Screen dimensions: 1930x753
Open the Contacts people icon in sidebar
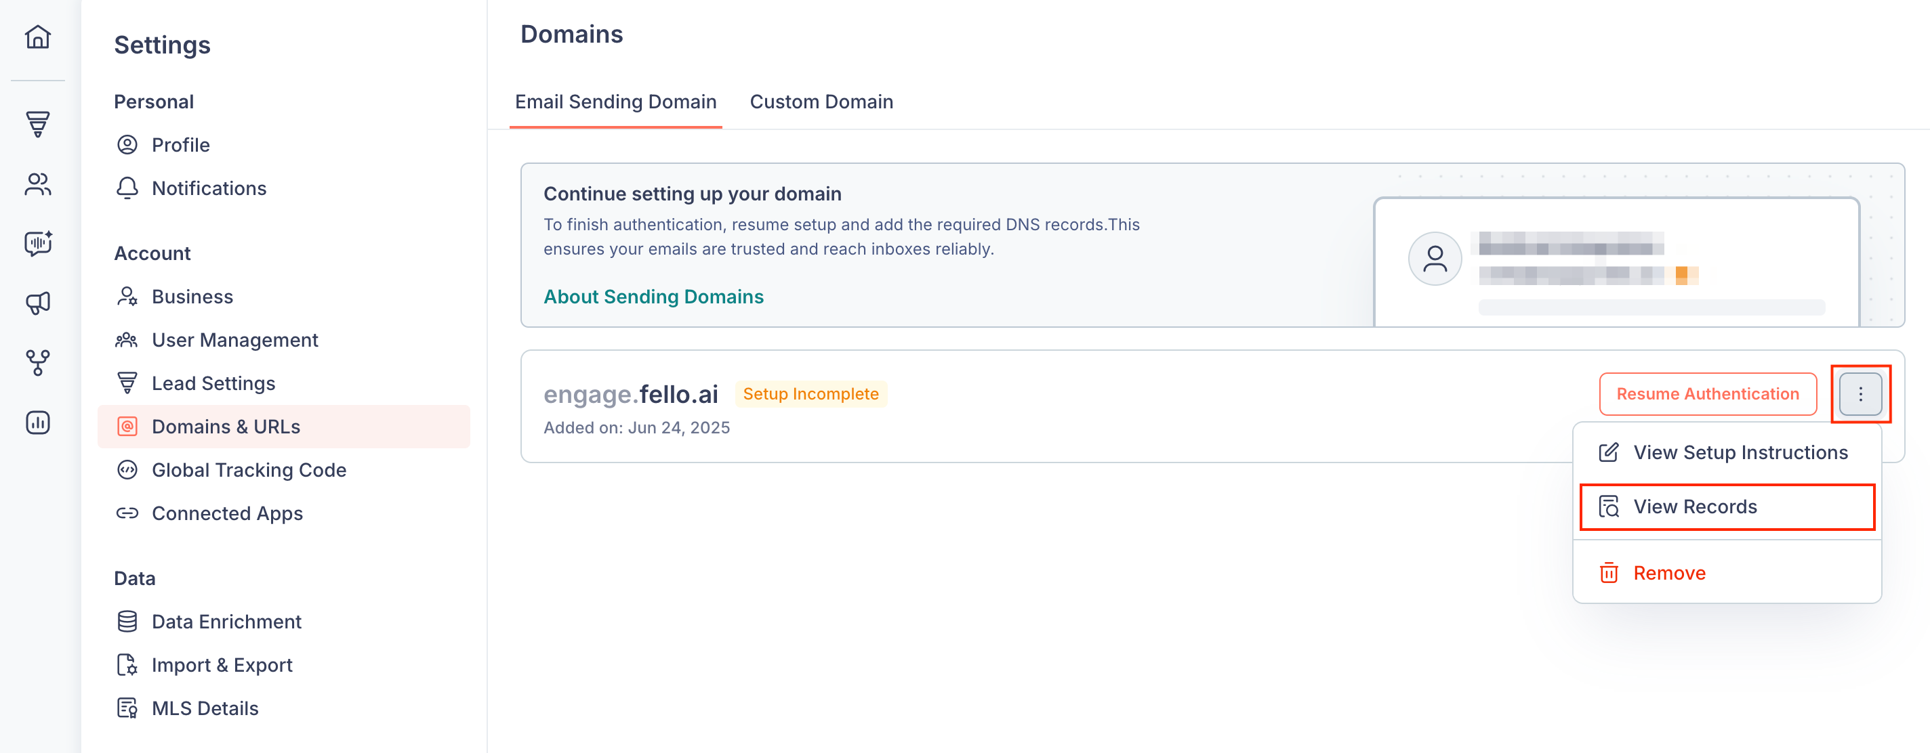coord(37,184)
